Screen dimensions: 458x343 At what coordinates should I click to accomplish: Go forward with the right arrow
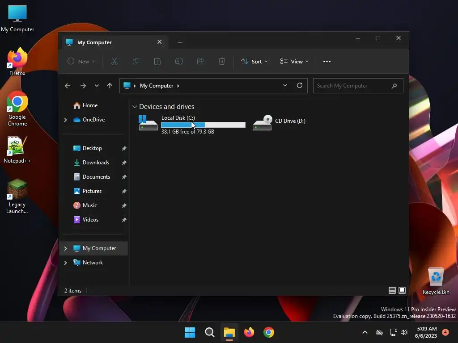pos(83,86)
